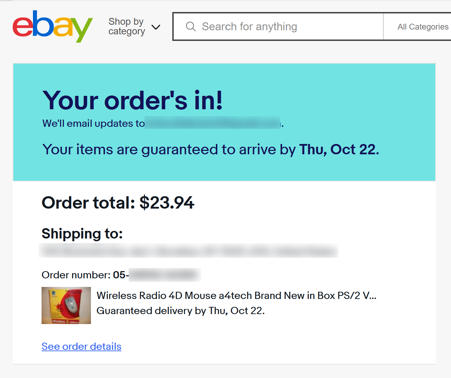This screenshot has height=378, width=451.
Task: Open the See order details link
Action: [81, 346]
